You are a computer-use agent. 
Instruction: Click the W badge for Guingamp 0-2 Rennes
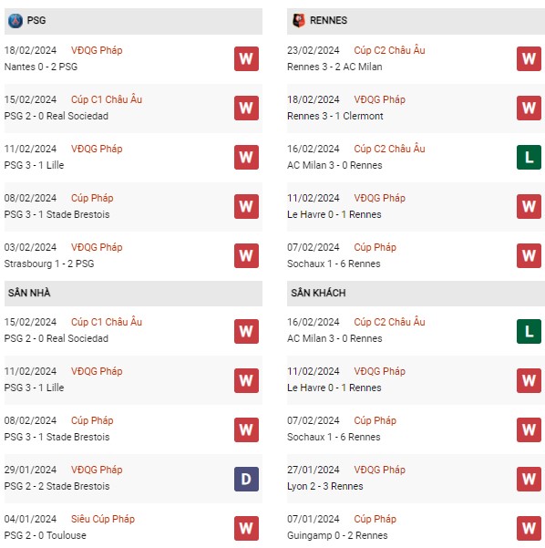(529, 529)
